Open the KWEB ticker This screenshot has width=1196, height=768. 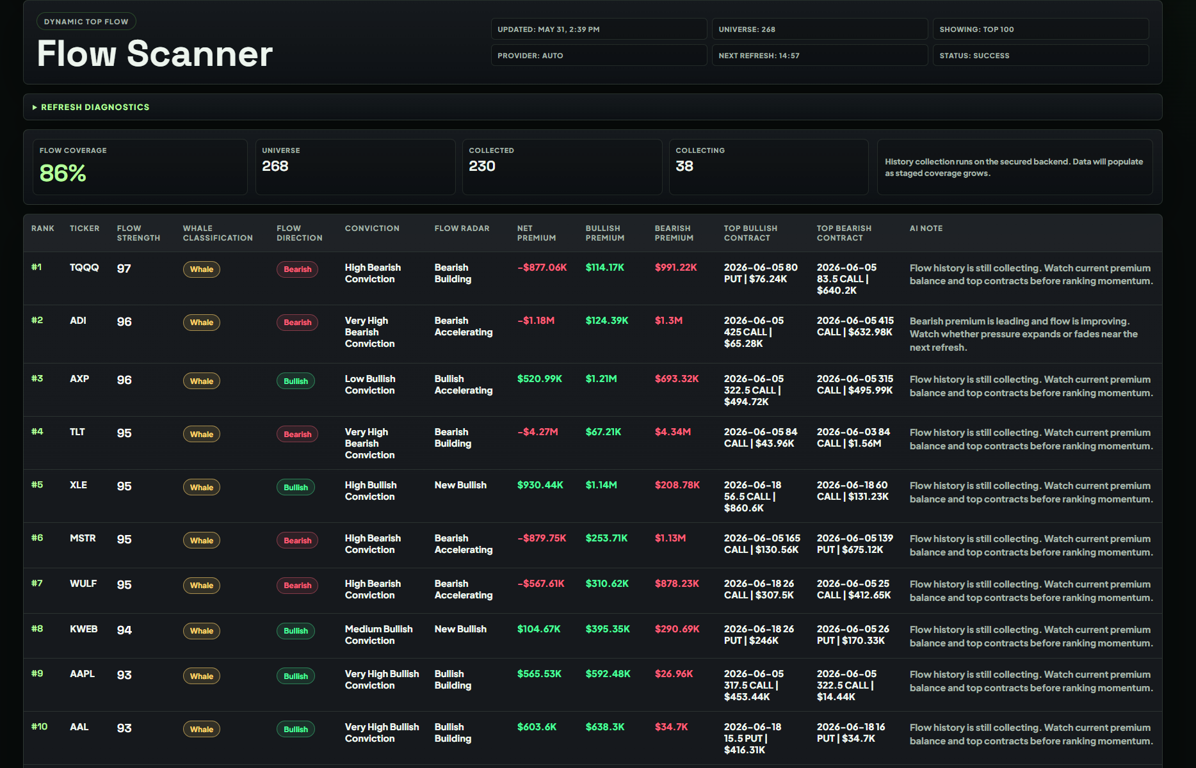pos(84,629)
